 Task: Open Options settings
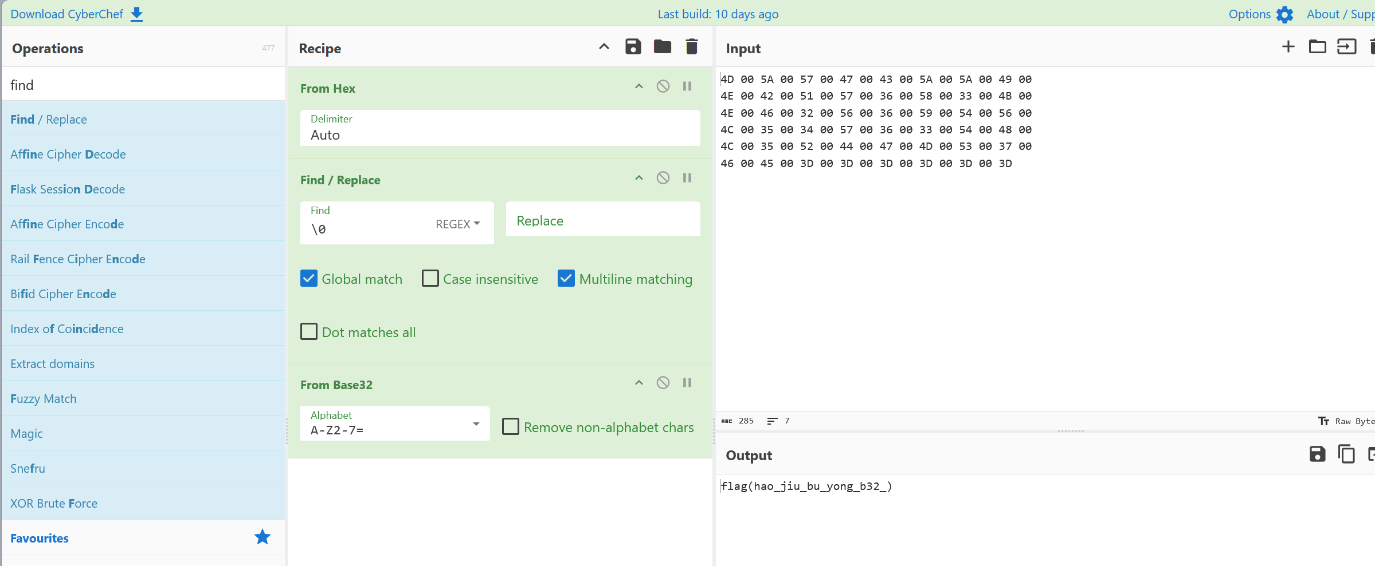point(1261,14)
